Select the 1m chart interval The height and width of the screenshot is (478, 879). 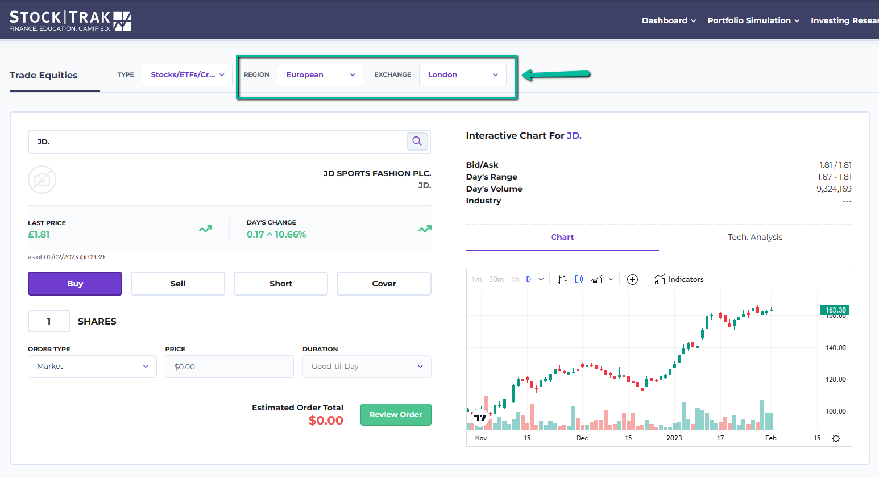(476, 279)
